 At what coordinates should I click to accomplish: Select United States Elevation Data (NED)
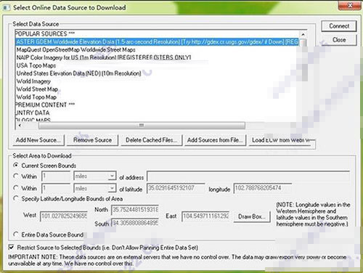click(78, 73)
